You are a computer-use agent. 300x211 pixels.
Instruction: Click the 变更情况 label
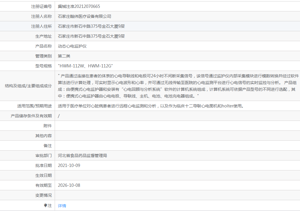coord(44,195)
